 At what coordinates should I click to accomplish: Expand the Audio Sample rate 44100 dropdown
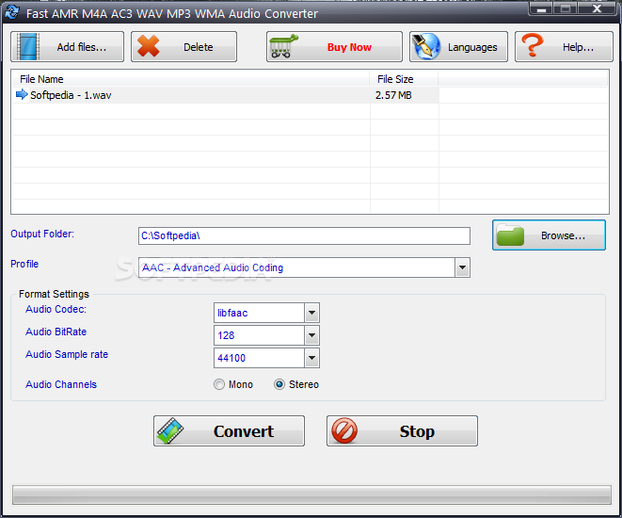pyautogui.click(x=311, y=358)
